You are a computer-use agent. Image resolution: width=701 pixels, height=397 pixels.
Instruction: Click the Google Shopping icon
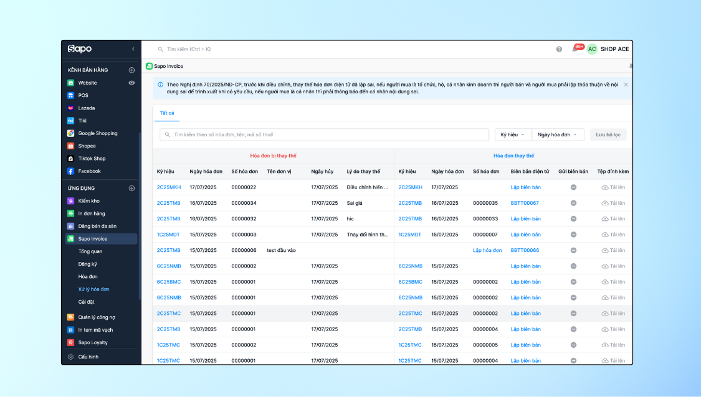[71, 133]
